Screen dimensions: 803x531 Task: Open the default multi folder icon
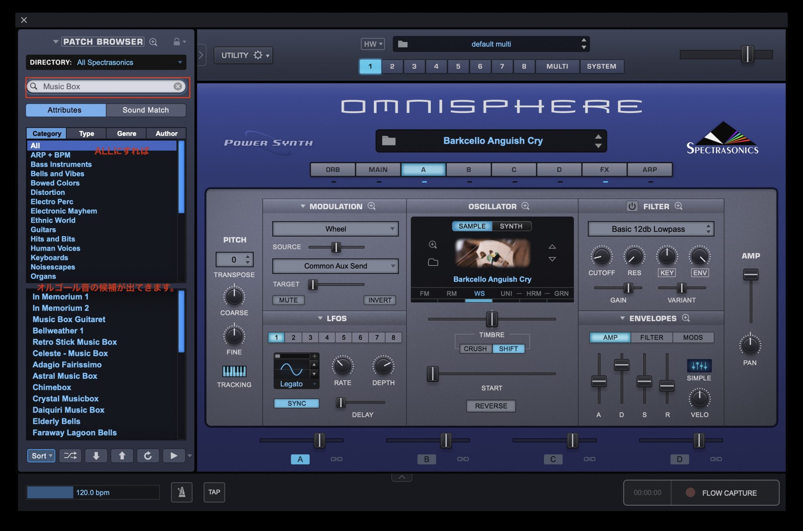click(403, 44)
